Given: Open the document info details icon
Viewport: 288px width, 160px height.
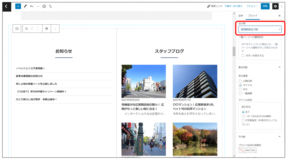Looking at the screenshot, I should (x=44, y=6).
